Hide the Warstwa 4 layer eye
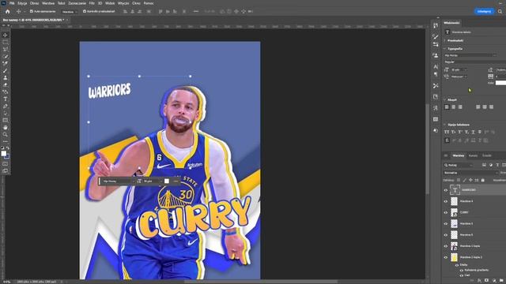The height and width of the screenshot is (284, 506). coord(446,201)
